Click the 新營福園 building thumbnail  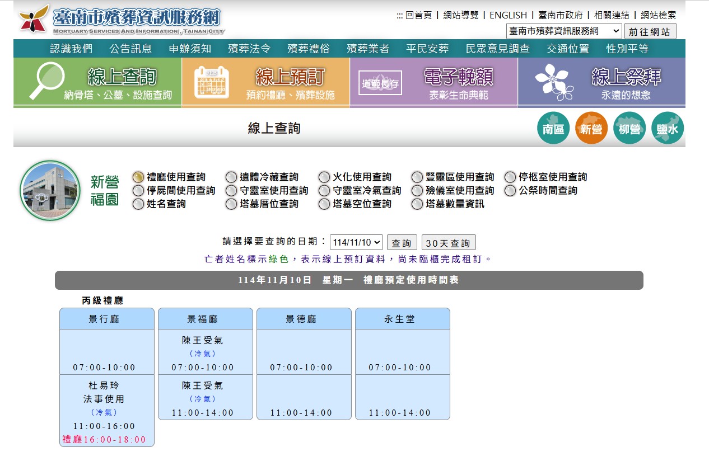coord(50,191)
